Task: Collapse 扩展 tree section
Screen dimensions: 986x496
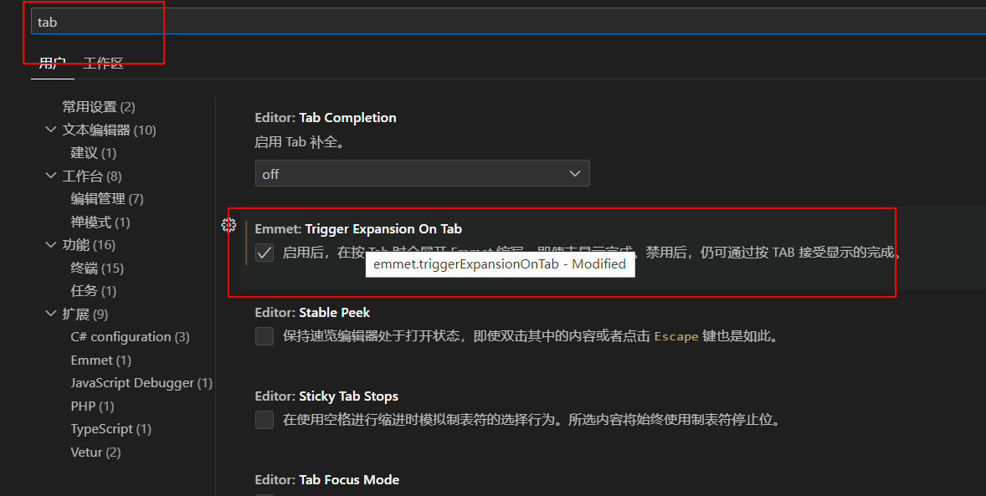Action: click(x=51, y=314)
